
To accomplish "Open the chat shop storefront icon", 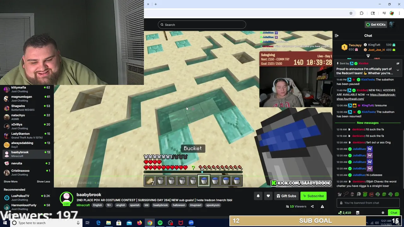I will click(358, 213).
